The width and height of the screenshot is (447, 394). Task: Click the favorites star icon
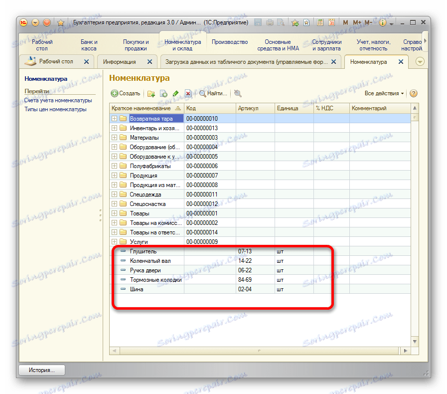pos(60,22)
